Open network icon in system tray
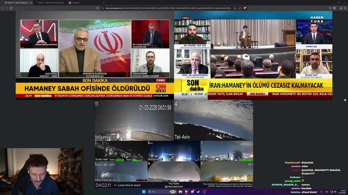 332,192
